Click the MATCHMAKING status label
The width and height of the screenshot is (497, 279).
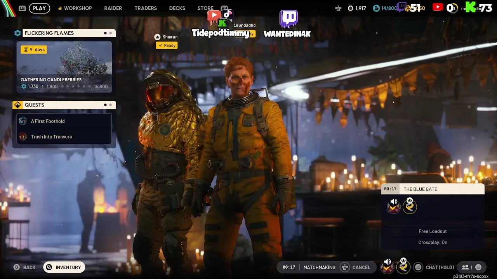319,267
